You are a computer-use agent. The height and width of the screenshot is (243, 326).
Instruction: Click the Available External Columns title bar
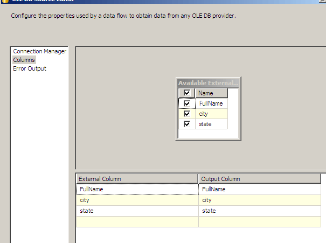[x=208, y=83]
